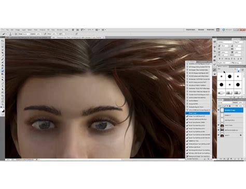
Task: Add a layer mask from Layers panel bottom
Action: click(228, 159)
